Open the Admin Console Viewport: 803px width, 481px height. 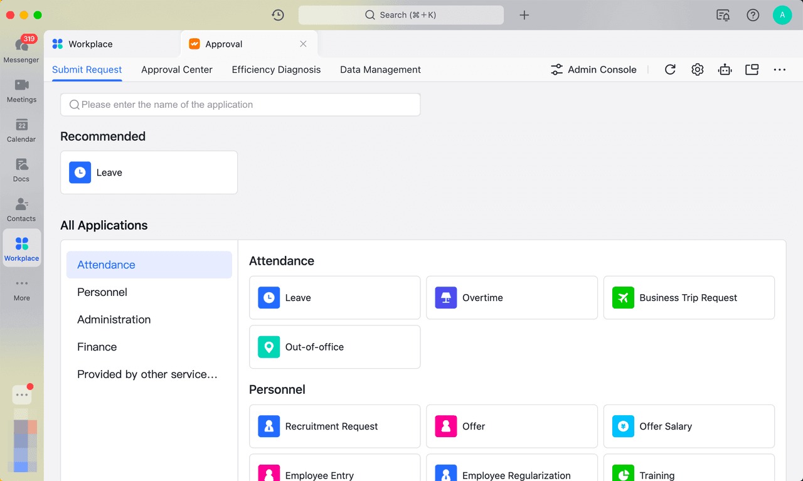click(593, 70)
